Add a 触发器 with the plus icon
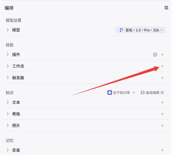Screen dimensions: 172x155 (x=162, y=78)
